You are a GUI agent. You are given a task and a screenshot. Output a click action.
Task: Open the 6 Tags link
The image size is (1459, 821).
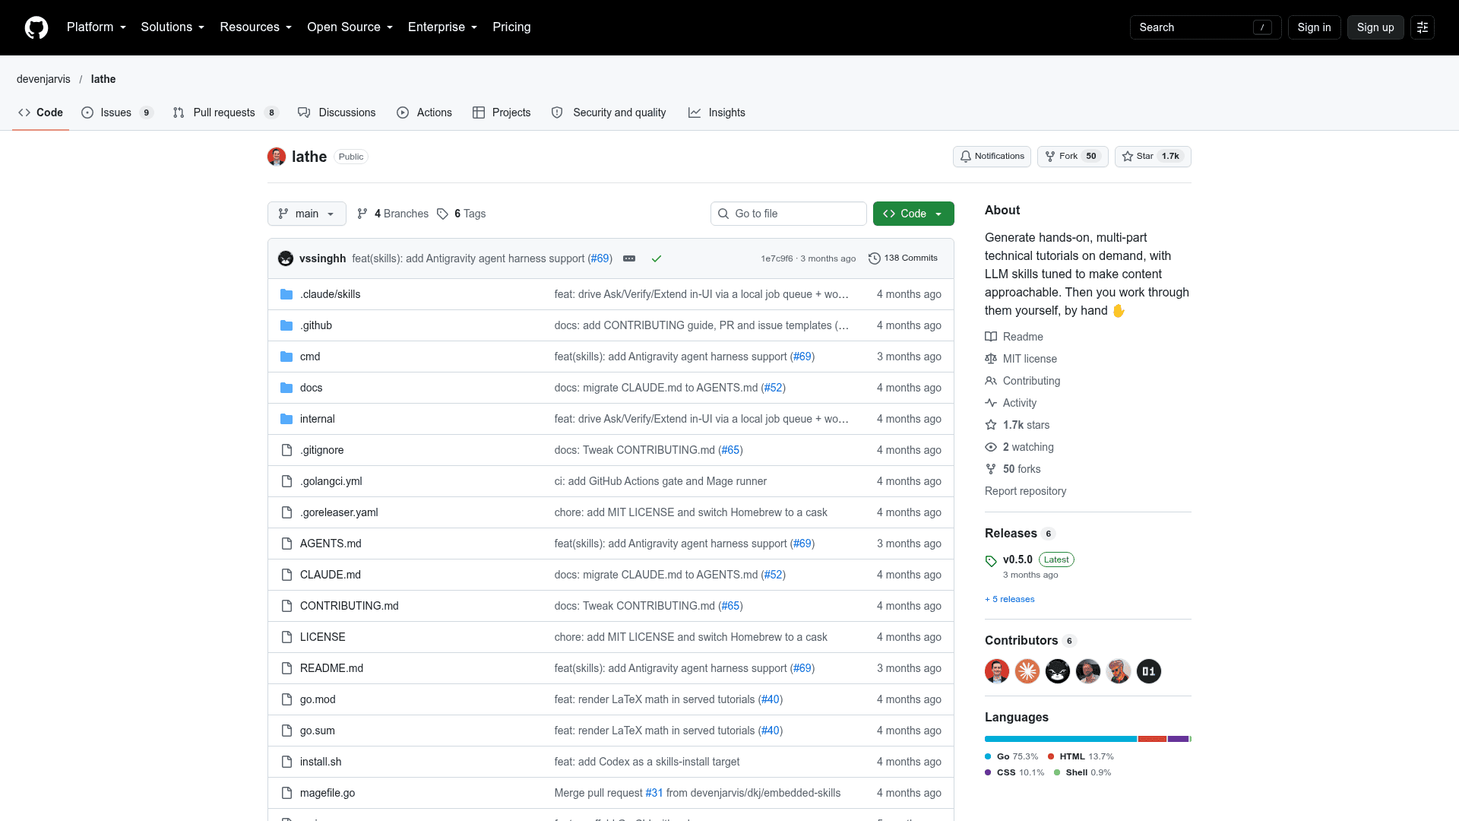461,214
